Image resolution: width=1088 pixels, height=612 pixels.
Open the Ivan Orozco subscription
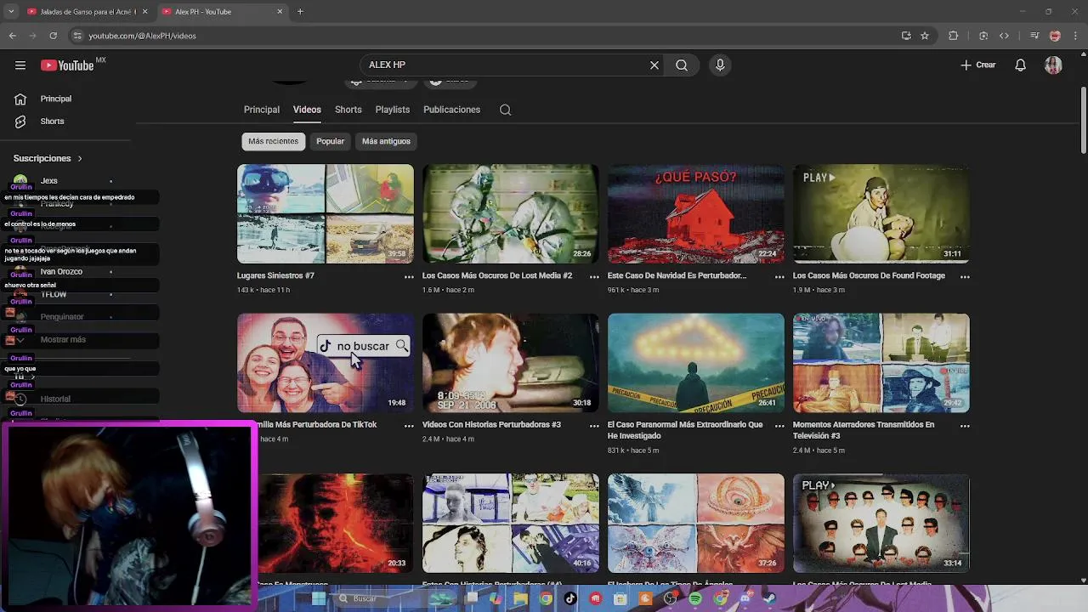pos(63,272)
